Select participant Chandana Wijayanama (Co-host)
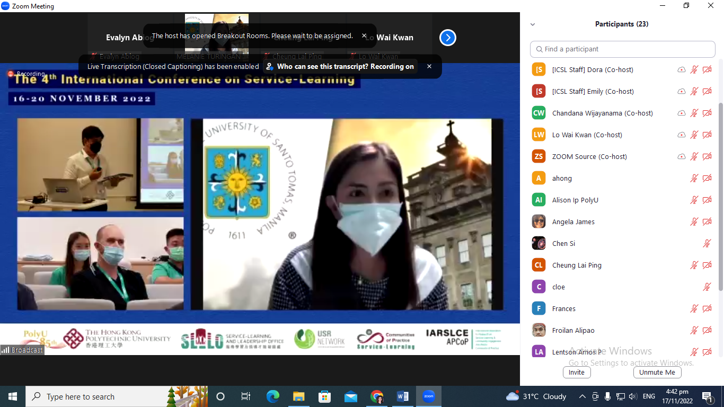The width and height of the screenshot is (724, 407). (x=622, y=113)
